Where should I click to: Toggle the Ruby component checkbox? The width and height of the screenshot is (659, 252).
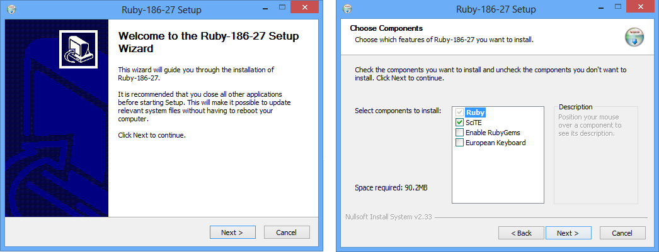click(x=459, y=112)
